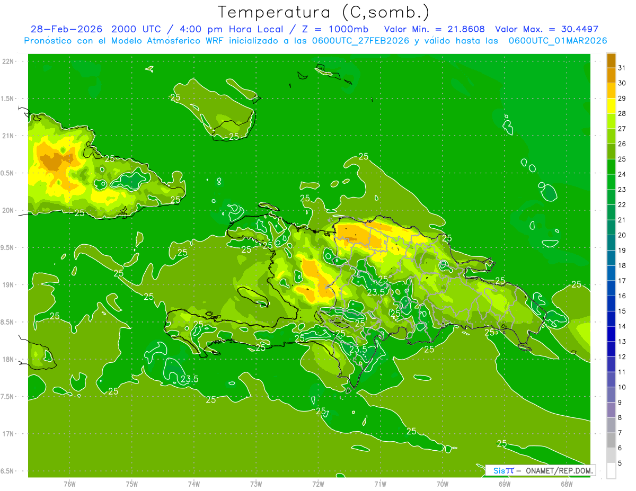Click the valid-until time "0600UTC_01MAR2026"

point(558,41)
